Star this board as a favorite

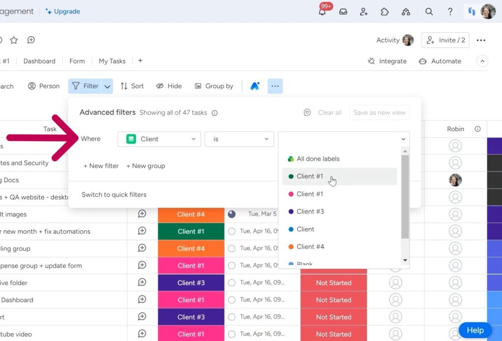[x=14, y=40]
